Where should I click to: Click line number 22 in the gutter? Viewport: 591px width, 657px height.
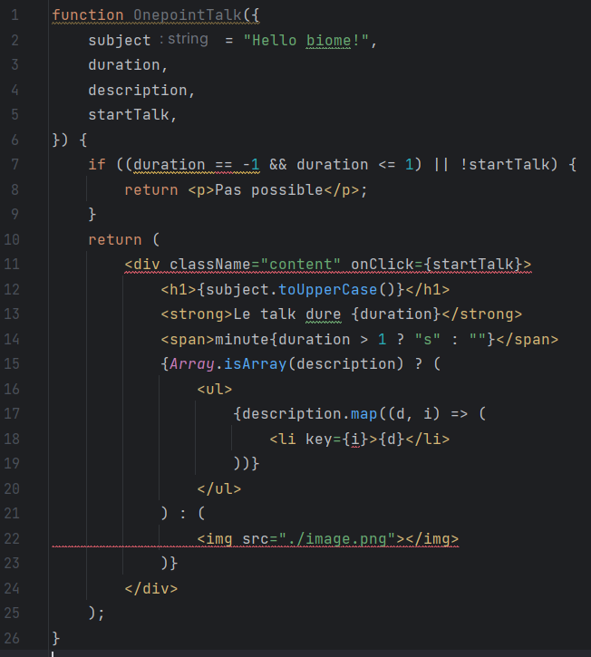[11, 539]
